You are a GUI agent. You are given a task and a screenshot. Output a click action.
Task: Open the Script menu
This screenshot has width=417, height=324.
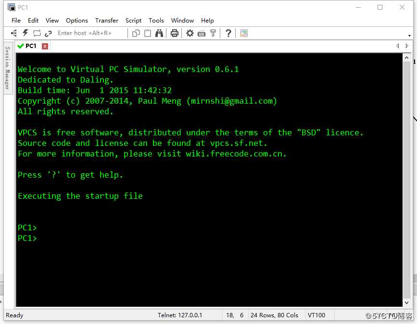click(x=133, y=21)
